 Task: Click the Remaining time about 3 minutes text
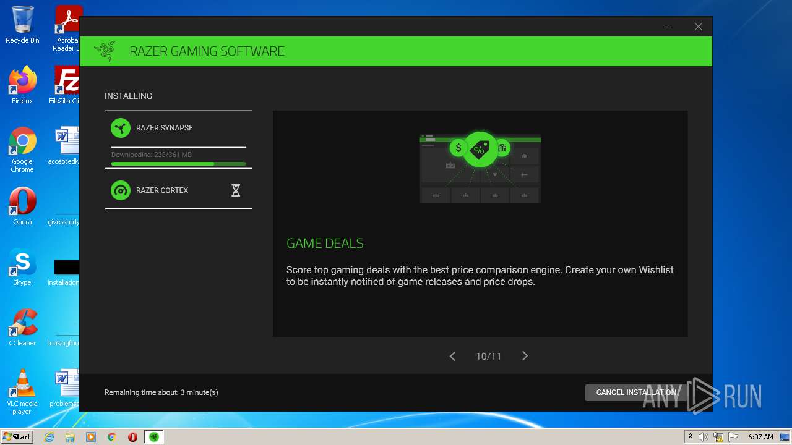click(x=161, y=392)
